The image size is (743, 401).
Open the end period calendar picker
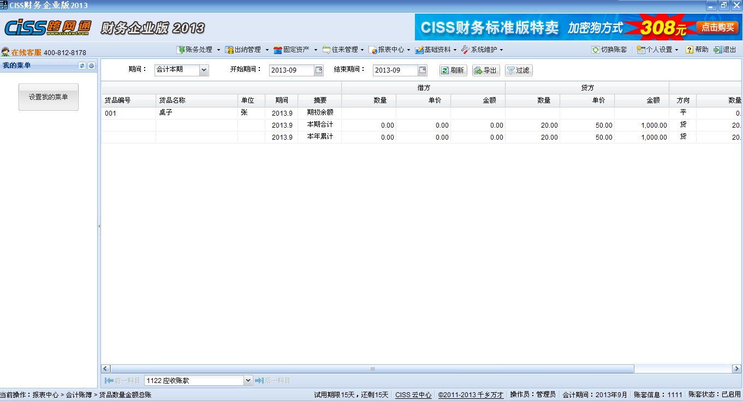pyautogui.click(x=423, y=70)
